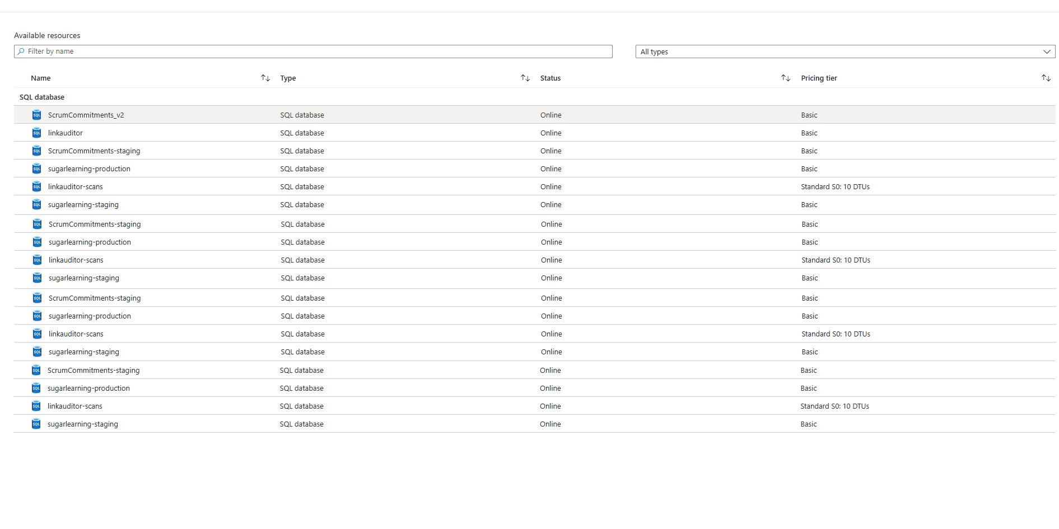Toggle sort arrows on the Status column
The width and height of the screenshot is (1059, 529).
[785, 78]
